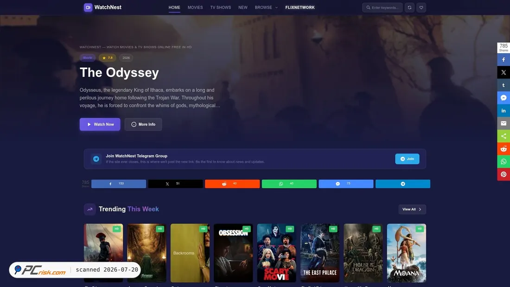Click the Watch Now button
Image resolution: width=510 pixels, height=287 pixels.
[100, 124]
